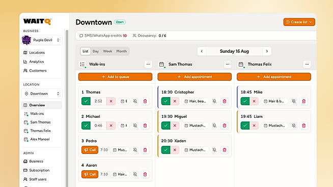Image resolution: width=333 pixels, height=187 pixels.
Task: Delete Xaden appointment
Action: pos(225,150)
